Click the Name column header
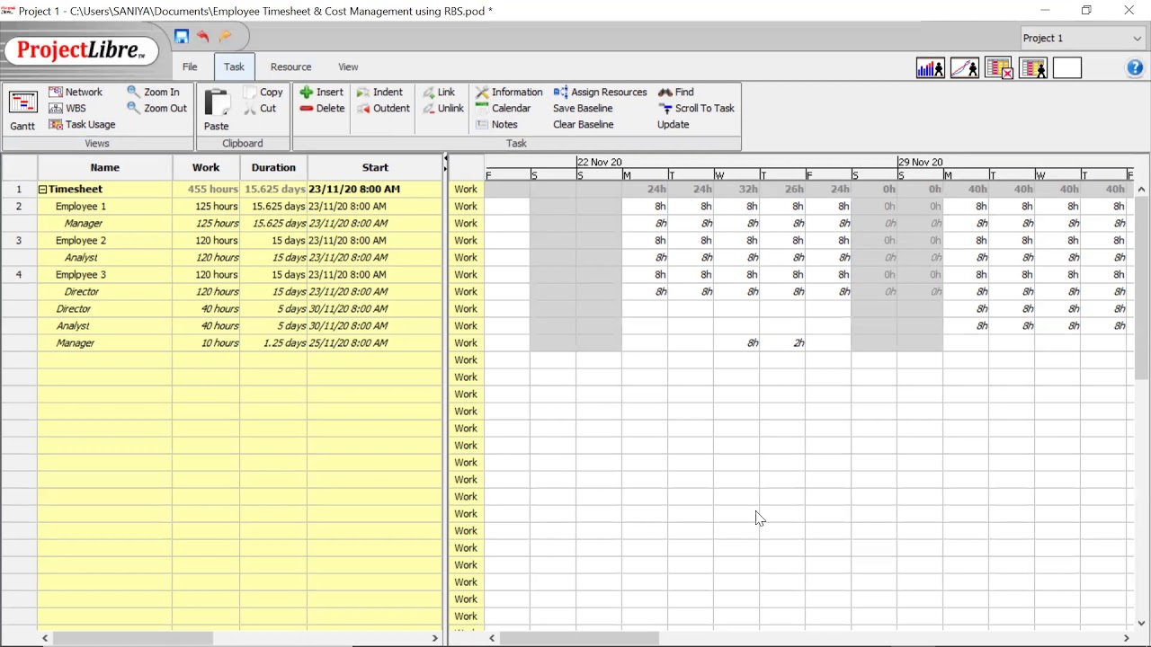This screenshot has width=1151, height=647. [104, 167]
